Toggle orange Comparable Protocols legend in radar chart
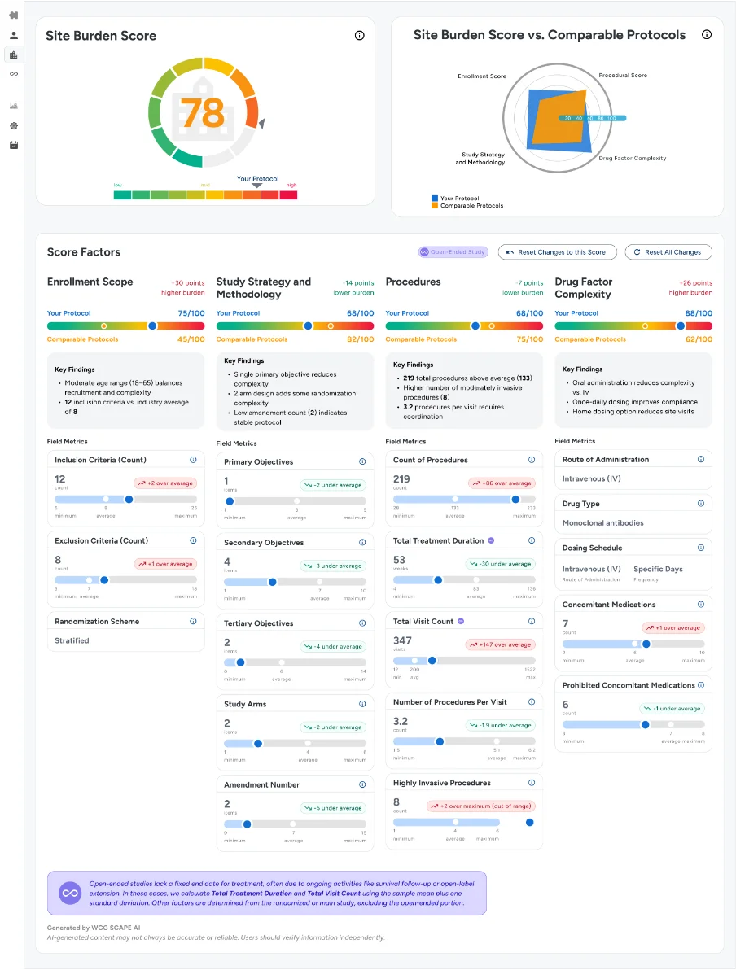Viewport: 736px width, 970px height. (x=435, y=206)
